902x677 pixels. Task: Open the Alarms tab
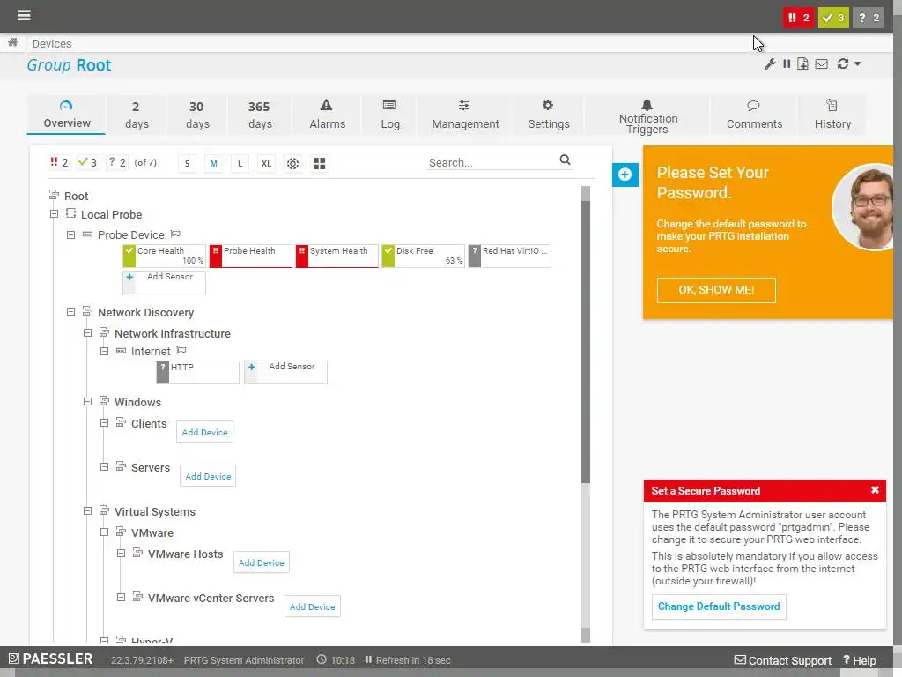[x=327, y=115]
